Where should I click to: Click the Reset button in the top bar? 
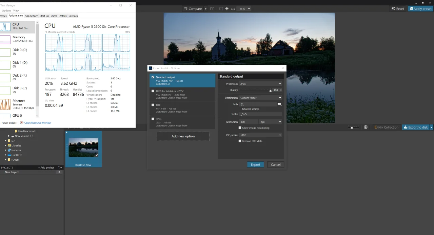pyautogui.click(x=398, y=9)
